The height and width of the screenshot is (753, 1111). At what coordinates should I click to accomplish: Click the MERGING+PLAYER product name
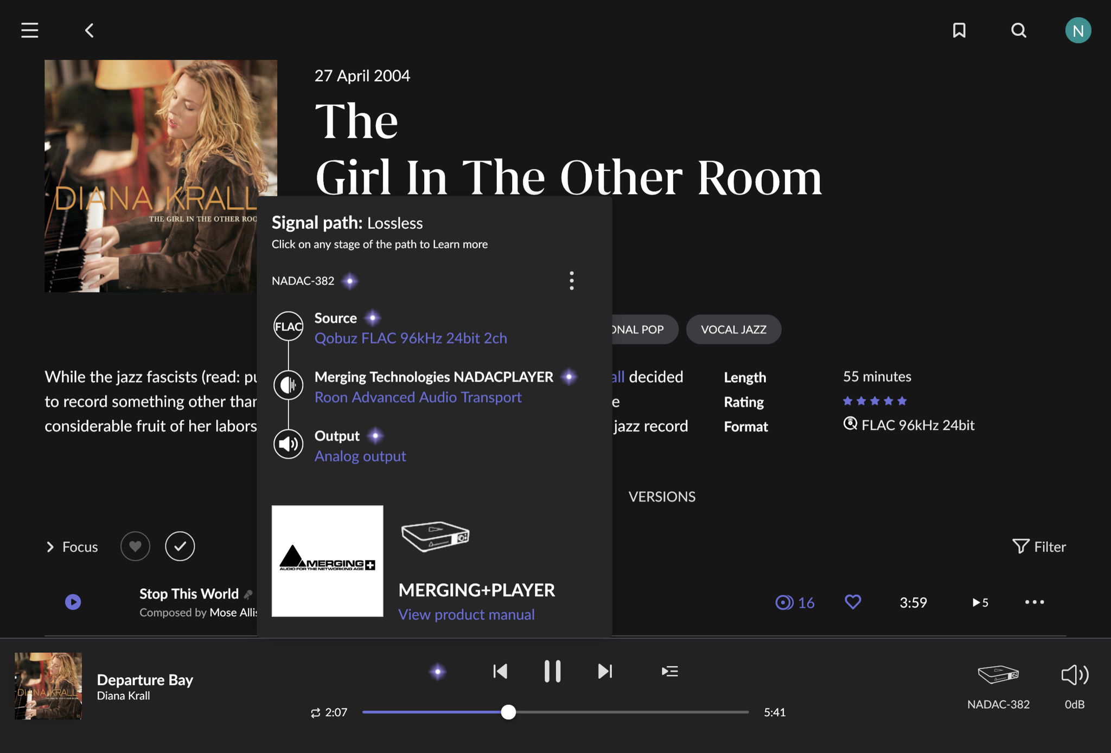pos(477,590)
